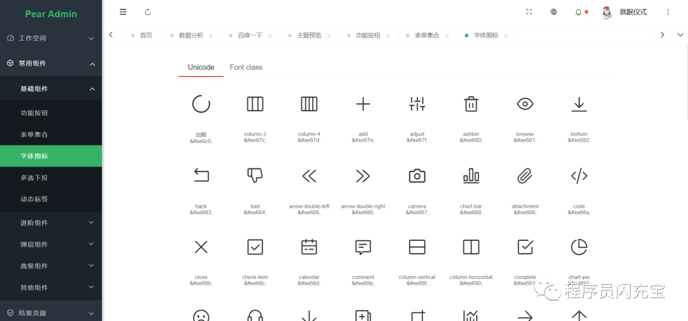
Task: Close the 百度一下 tab
Action: [x=270, y=36]
